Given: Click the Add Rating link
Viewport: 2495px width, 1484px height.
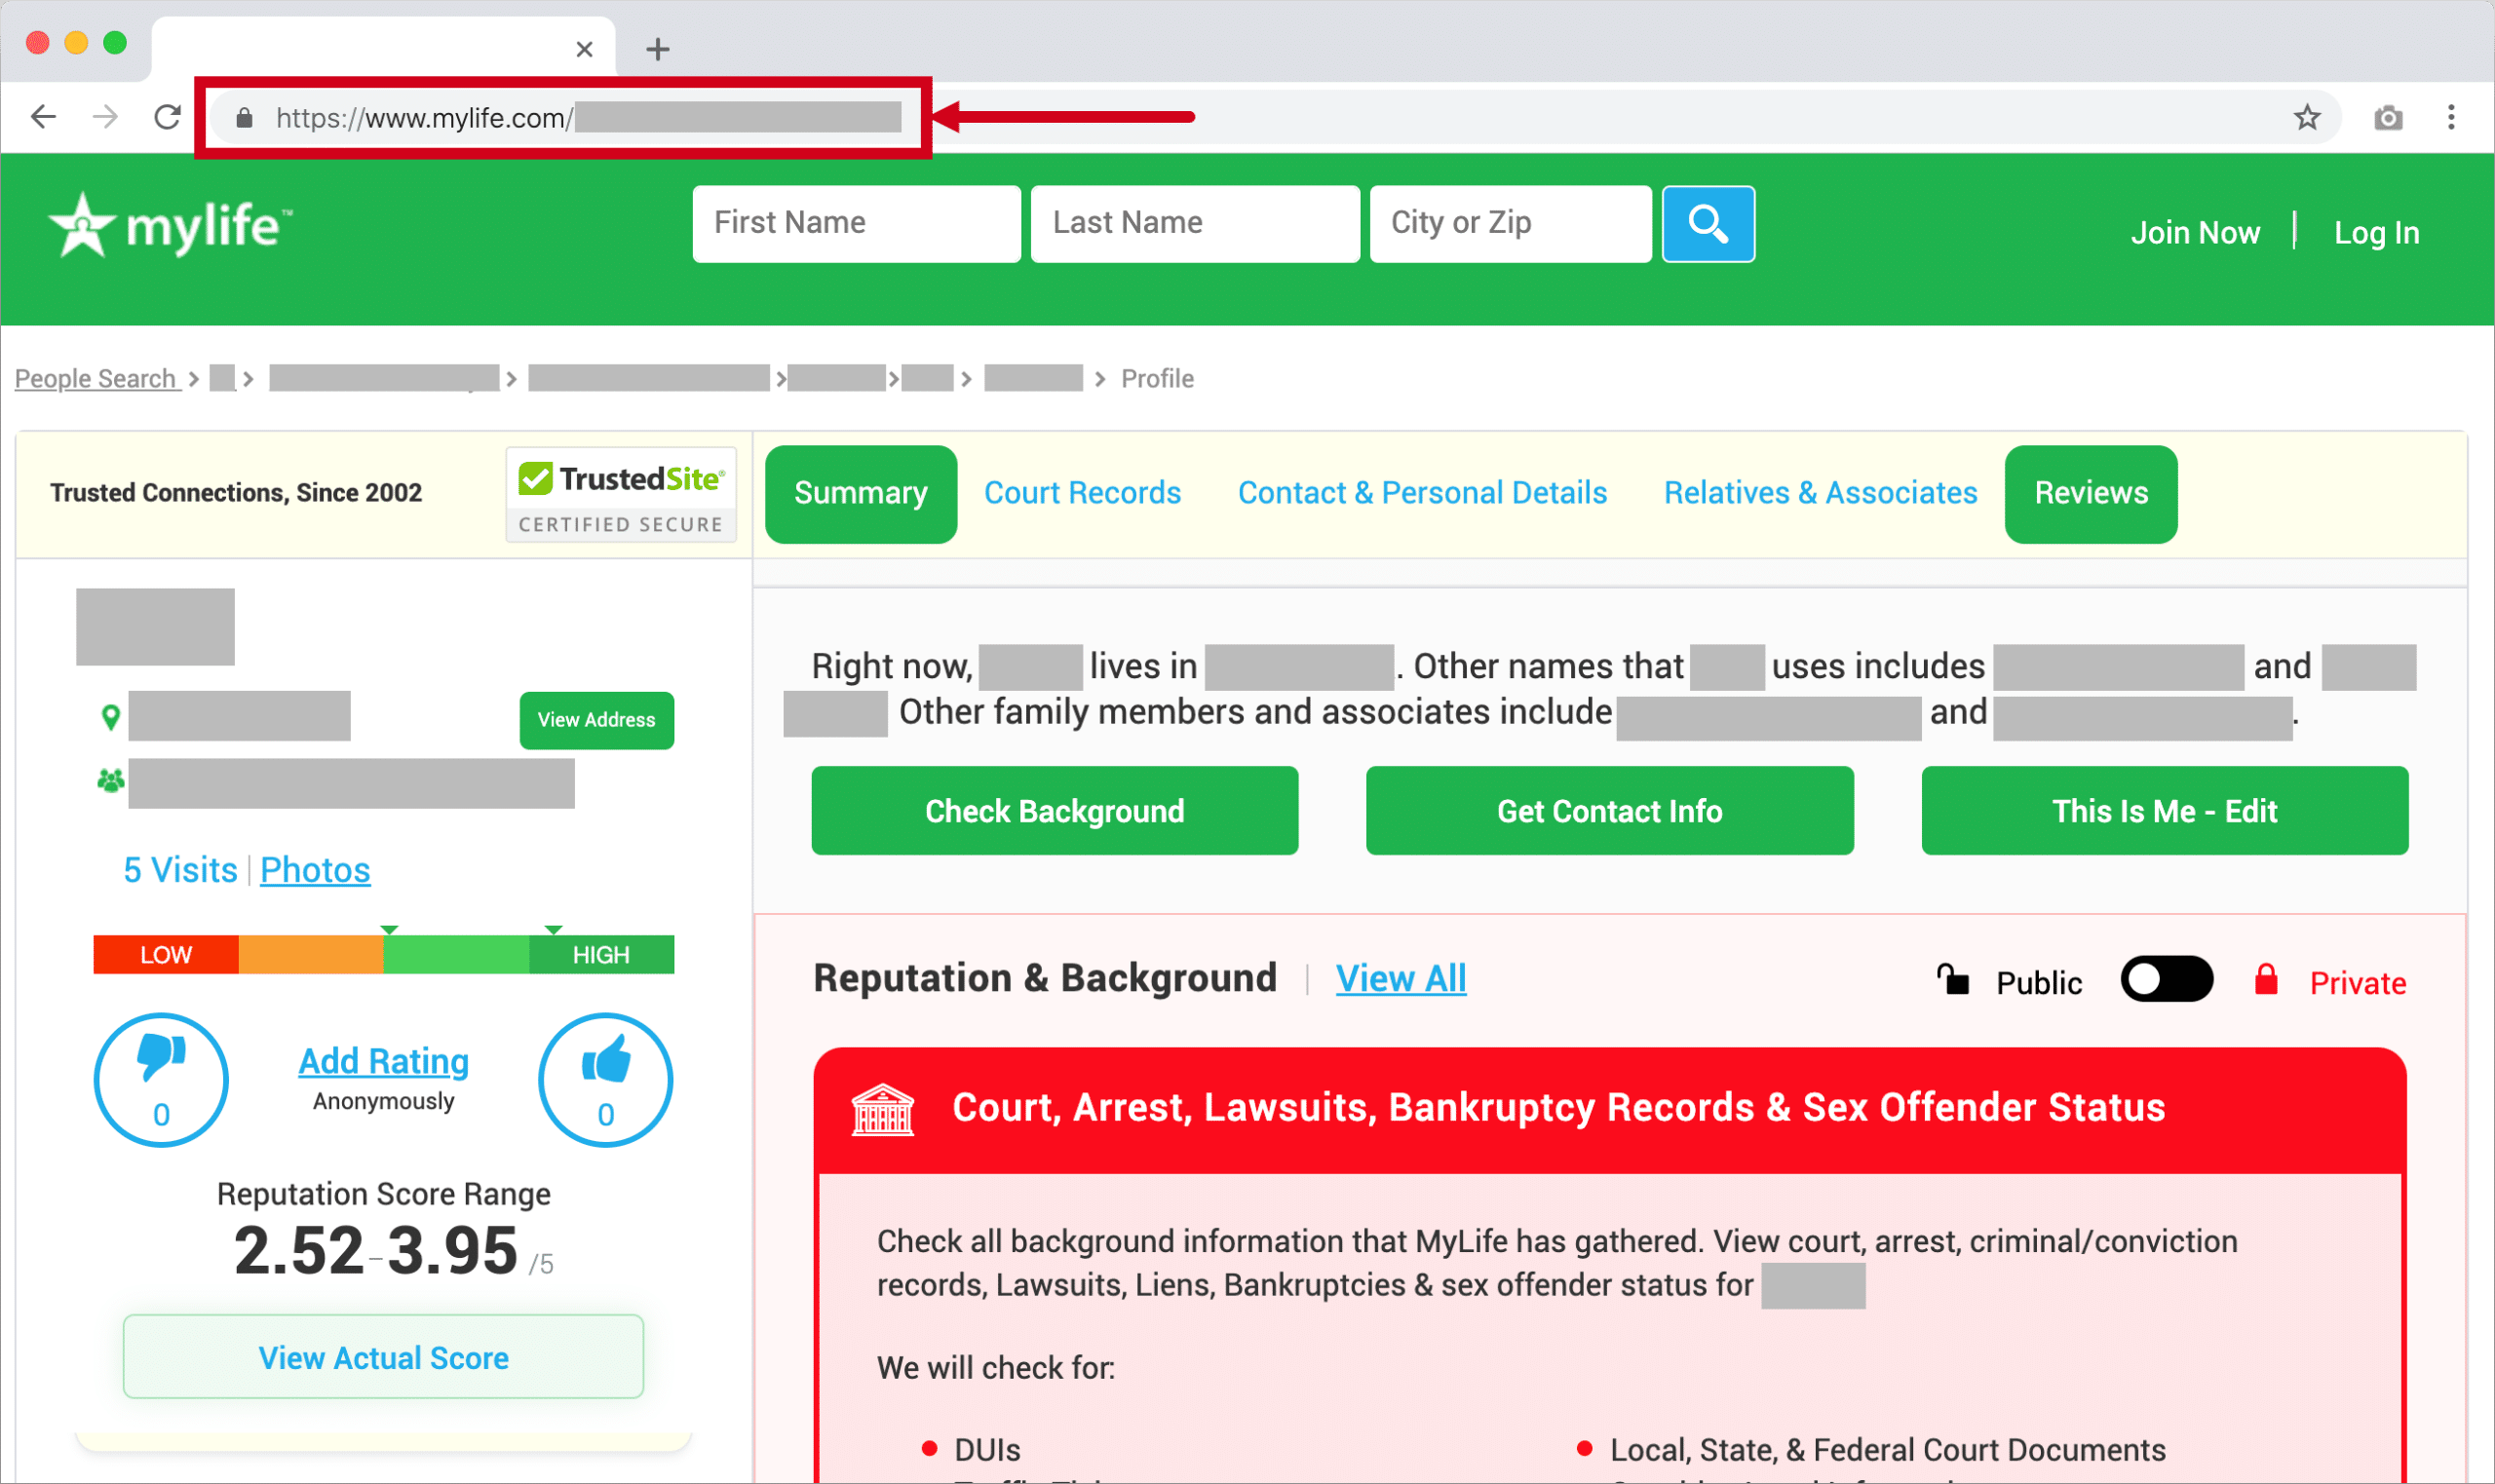Looking at the screenshot, I should click(x=383, y=1061).
